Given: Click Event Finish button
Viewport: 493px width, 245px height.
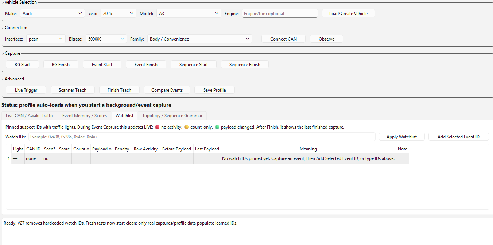Looking at the screenshot, I should [146, 65].
